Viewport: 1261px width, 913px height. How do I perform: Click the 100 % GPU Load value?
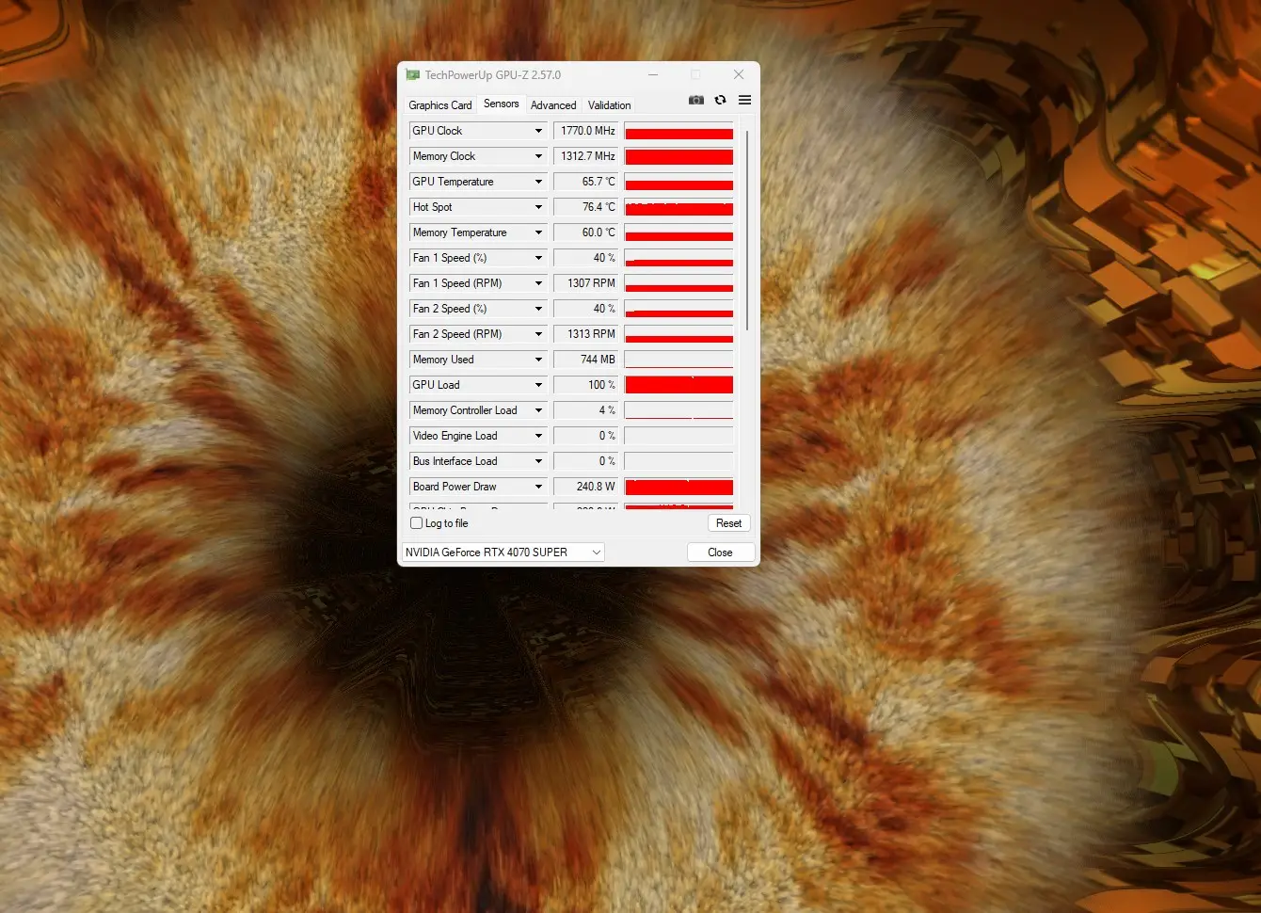point(586,385)
